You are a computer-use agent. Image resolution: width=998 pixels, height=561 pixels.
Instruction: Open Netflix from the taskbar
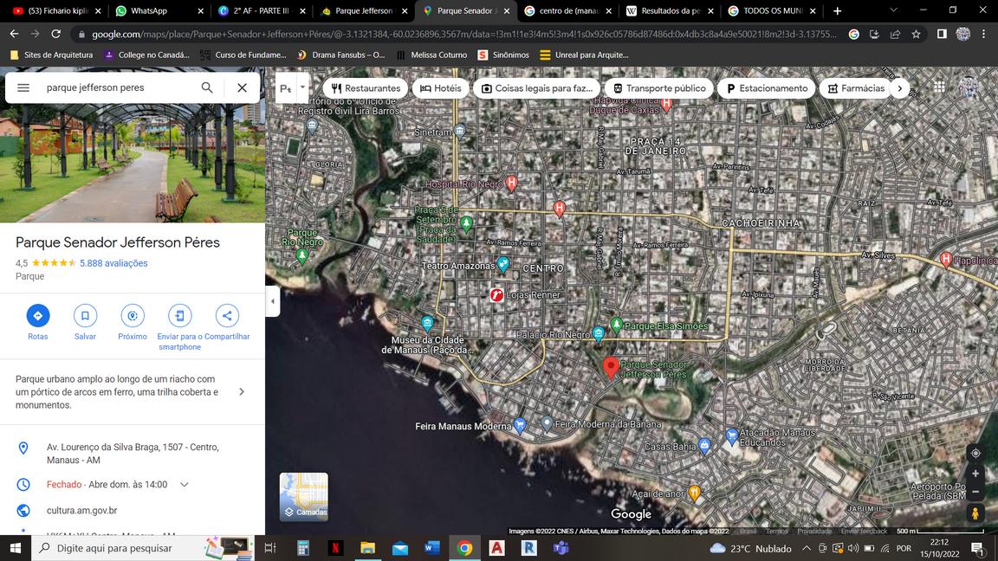point(335,548)
